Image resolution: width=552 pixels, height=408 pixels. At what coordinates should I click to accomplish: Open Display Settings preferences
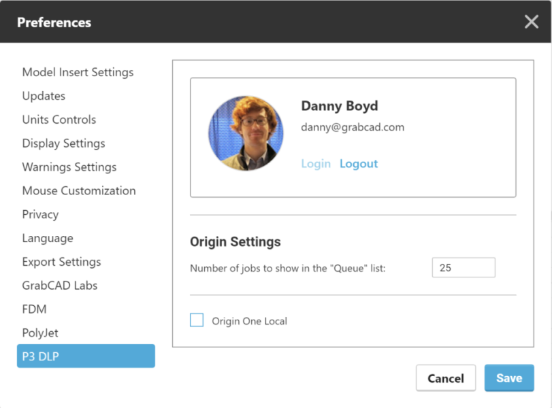point(64,143)
